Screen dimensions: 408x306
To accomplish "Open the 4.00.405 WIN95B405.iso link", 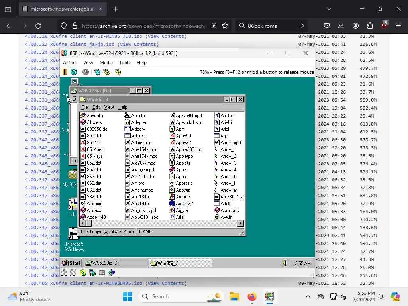I will click(84, 283).
